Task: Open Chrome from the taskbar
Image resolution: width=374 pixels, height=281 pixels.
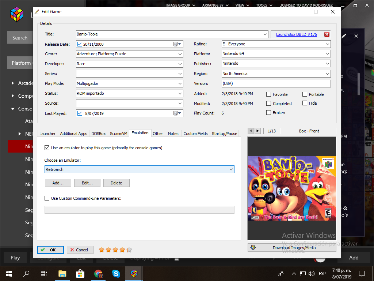Action: click(x=98, y=273)
